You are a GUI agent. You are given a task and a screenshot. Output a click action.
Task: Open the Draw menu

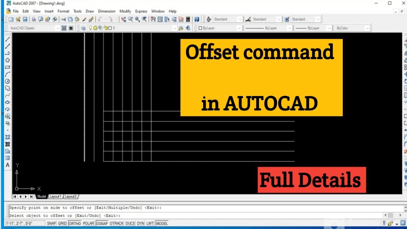(x=90, y=11)
